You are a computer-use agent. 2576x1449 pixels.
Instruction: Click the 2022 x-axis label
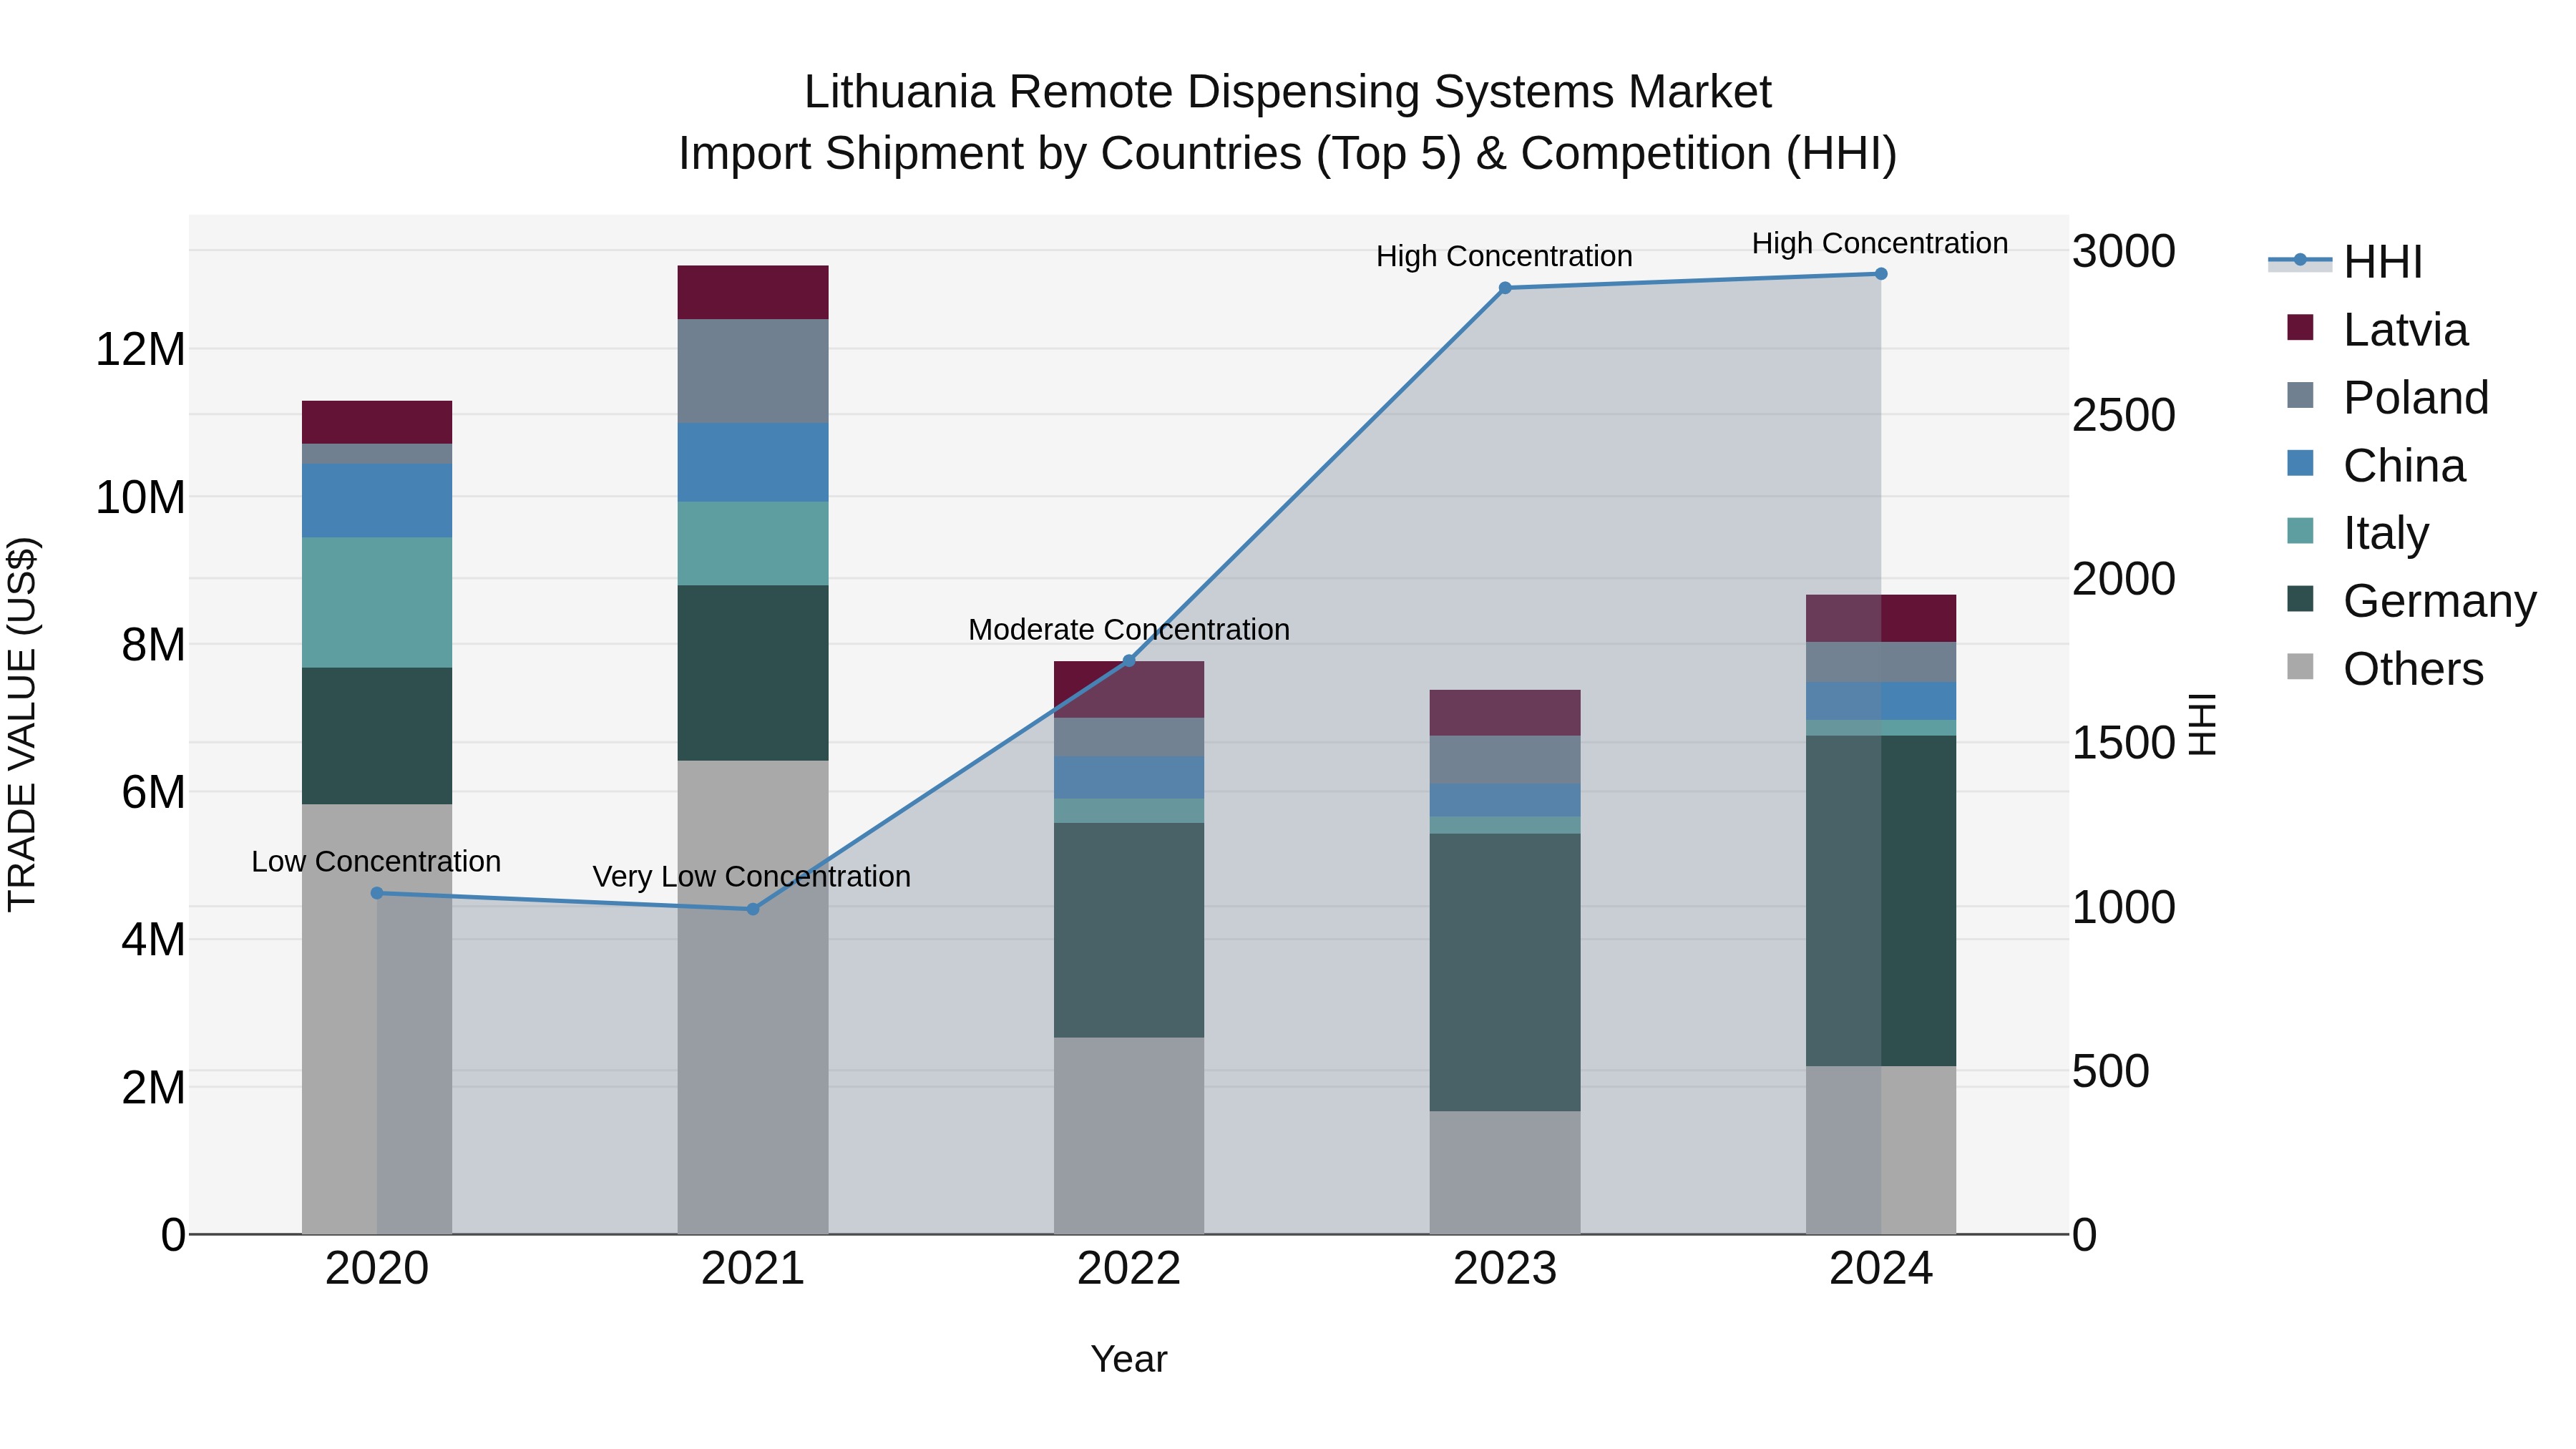[1129, 1269]
